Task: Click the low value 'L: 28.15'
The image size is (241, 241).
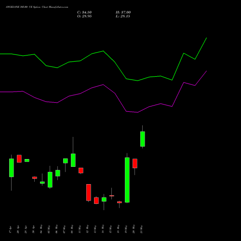Action: (x=123, y=16)
